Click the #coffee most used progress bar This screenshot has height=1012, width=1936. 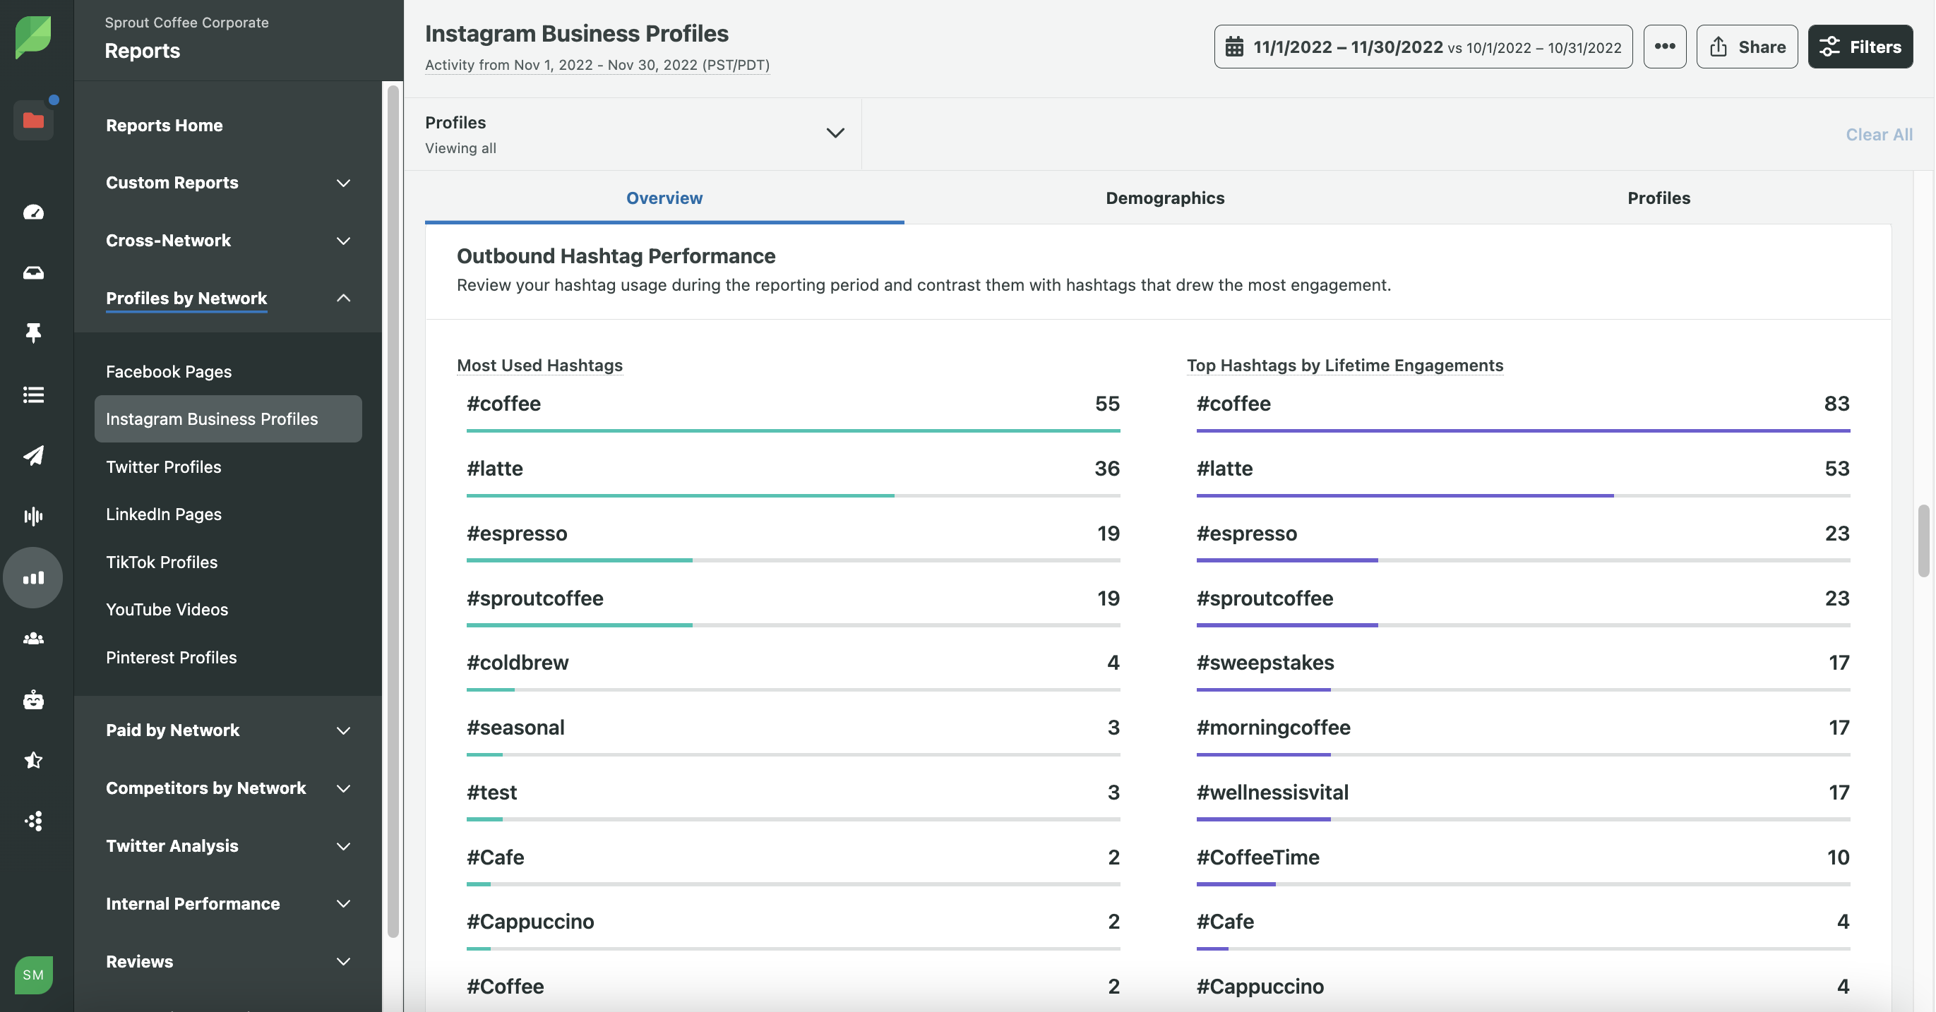pos(793,430)
